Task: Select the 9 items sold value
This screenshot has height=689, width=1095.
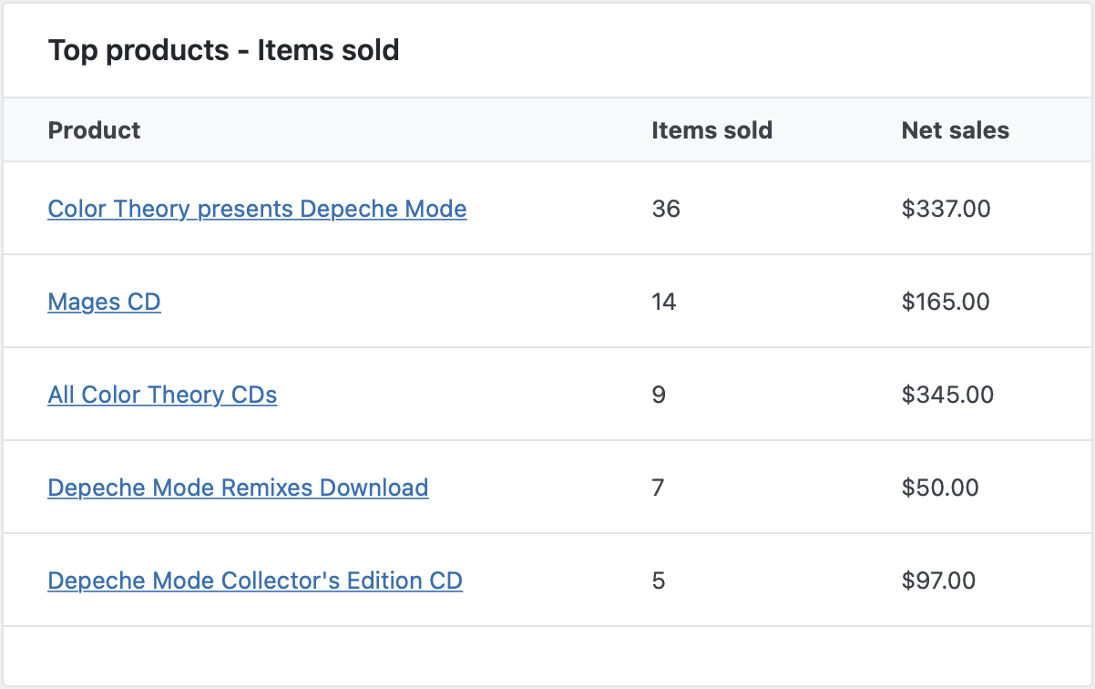Action: point(659,395)
